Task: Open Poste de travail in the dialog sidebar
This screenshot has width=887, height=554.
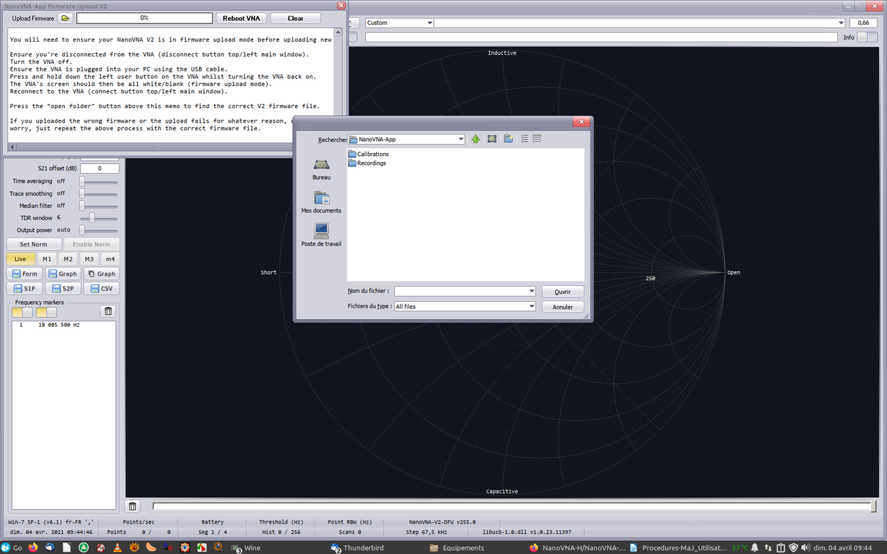Action: (x=321, y=235)
